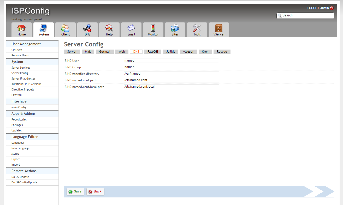This screenshot has width=343, height=205.
Task: Click the BIND zonefiles directory field
Action: (171, 74)
